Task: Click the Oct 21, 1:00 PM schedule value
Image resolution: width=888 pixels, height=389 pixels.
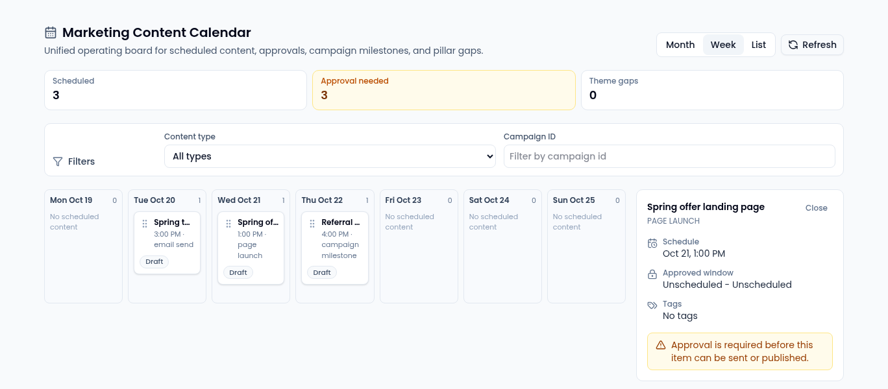Action: (694, 253)
